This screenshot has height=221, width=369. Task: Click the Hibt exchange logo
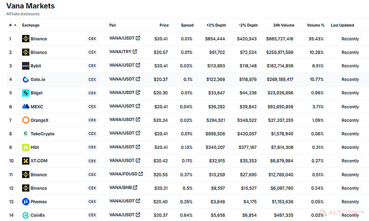(26, 147)
